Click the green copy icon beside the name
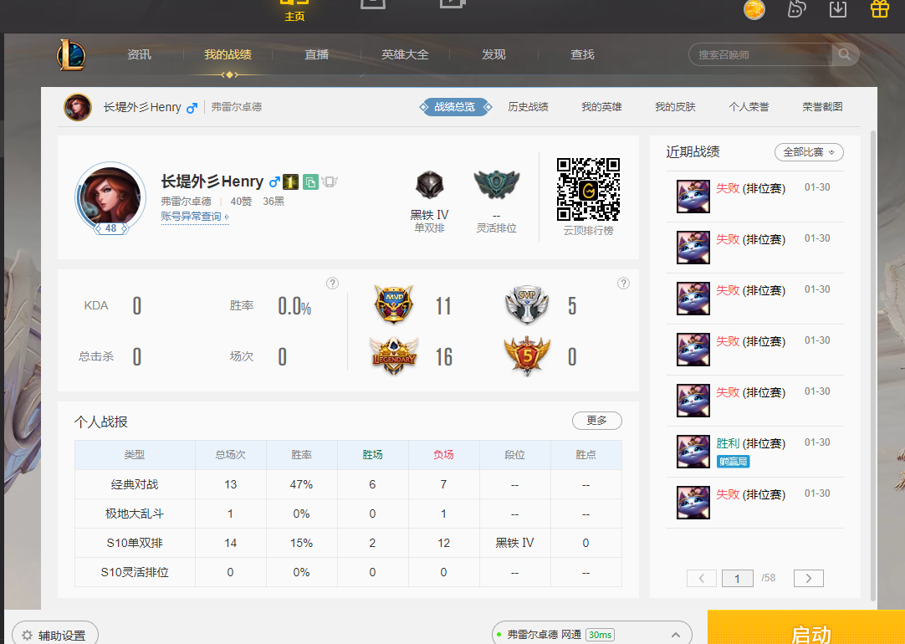The width and height of the screenshot is (905, 644). pos(310,181)
